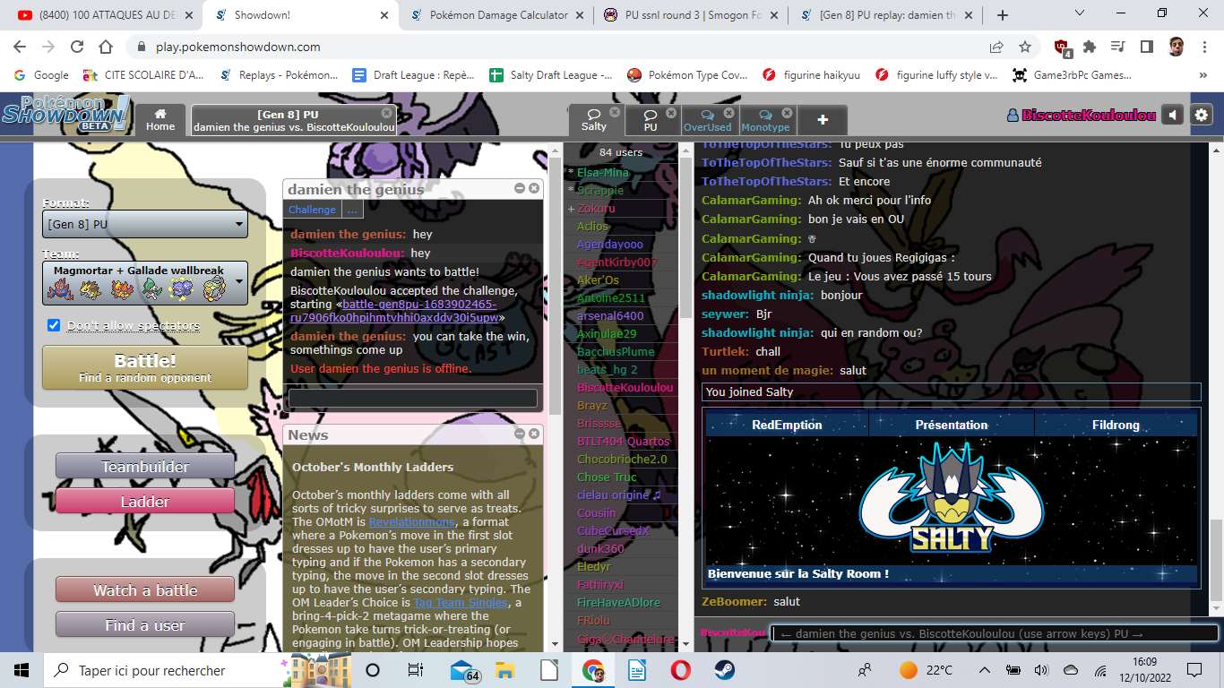Minimize the damien the genius chat window

coord(520,188)
